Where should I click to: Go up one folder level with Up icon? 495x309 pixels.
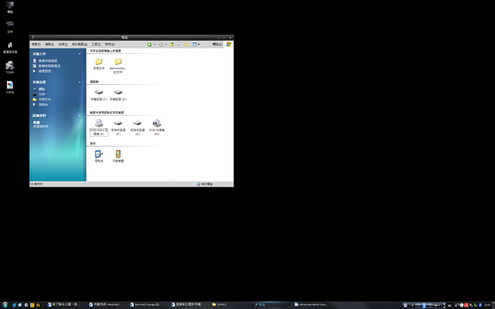(x=172, y=45)
